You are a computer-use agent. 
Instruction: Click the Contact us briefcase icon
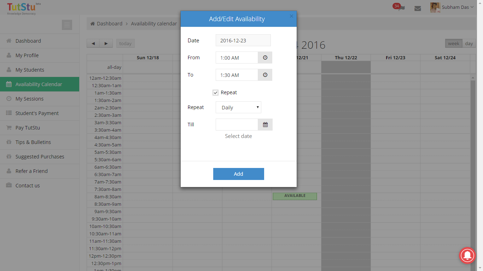[x=9, y=185]
